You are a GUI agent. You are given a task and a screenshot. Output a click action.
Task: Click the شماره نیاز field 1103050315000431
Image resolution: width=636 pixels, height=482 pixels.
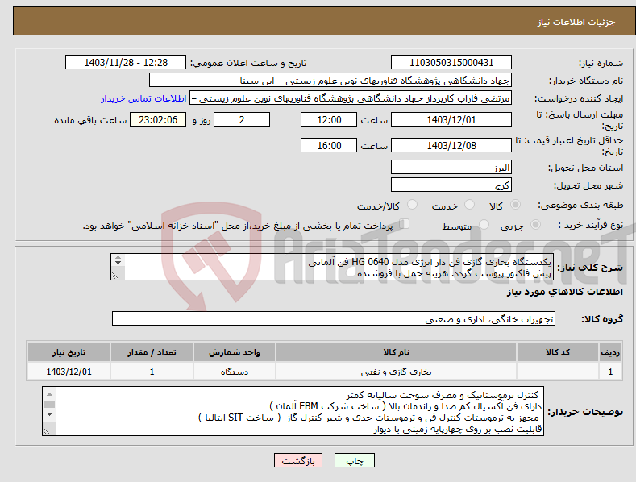click(x=451, y=63)
